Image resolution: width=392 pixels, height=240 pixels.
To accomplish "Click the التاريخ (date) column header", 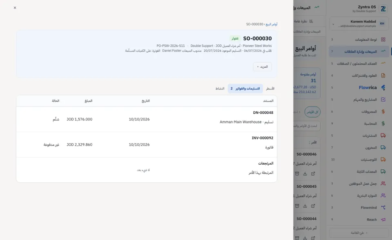I will pos(145,101).
